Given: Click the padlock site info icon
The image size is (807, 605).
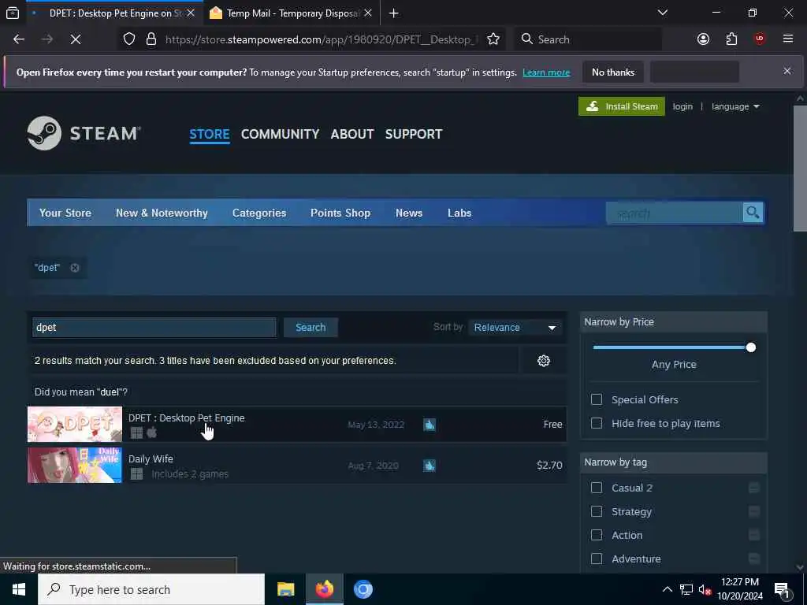Looking at the screenshot, I should pyautogui.click(x=151, y=39).
